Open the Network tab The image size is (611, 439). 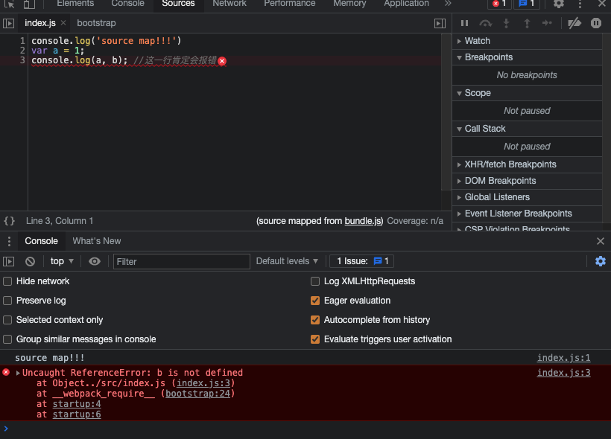pos(229,4)
